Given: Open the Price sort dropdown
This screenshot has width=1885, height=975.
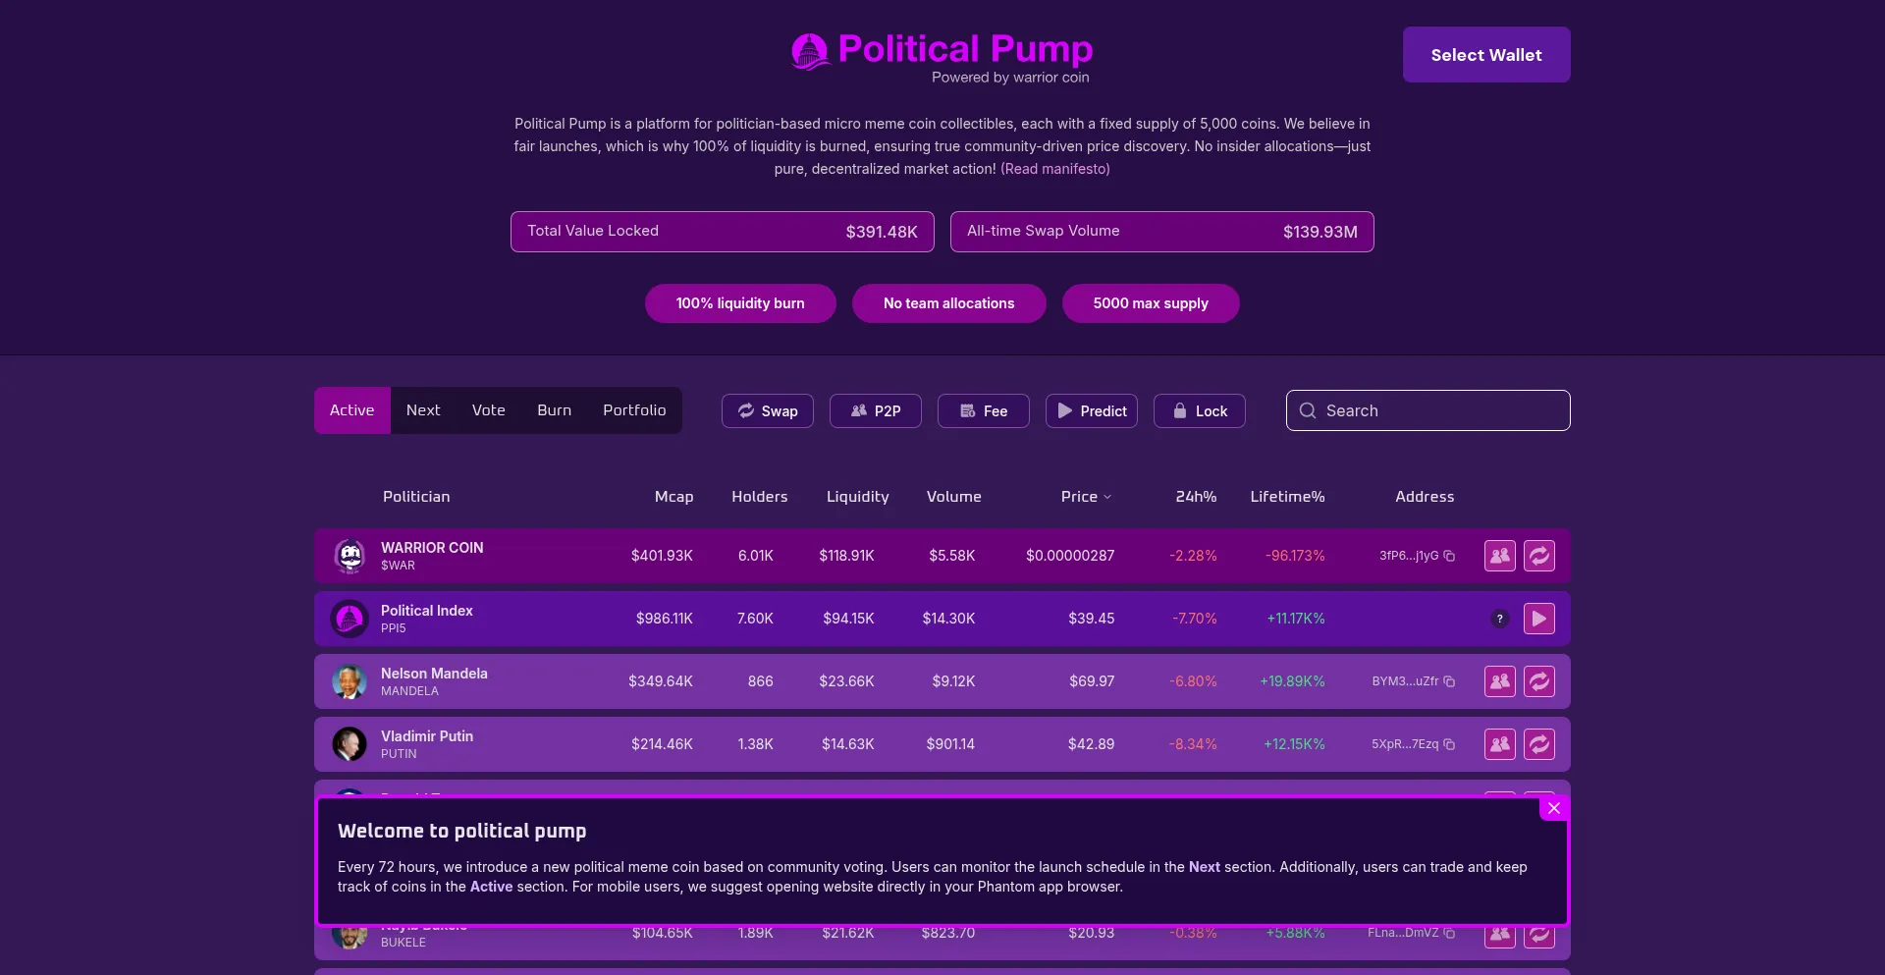Looking at the screenshot, I should click(x=1085, y=497).
